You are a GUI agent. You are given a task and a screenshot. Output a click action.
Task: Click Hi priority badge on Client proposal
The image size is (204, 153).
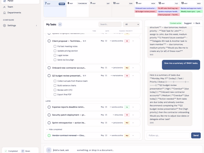click(x=127, y=41)
